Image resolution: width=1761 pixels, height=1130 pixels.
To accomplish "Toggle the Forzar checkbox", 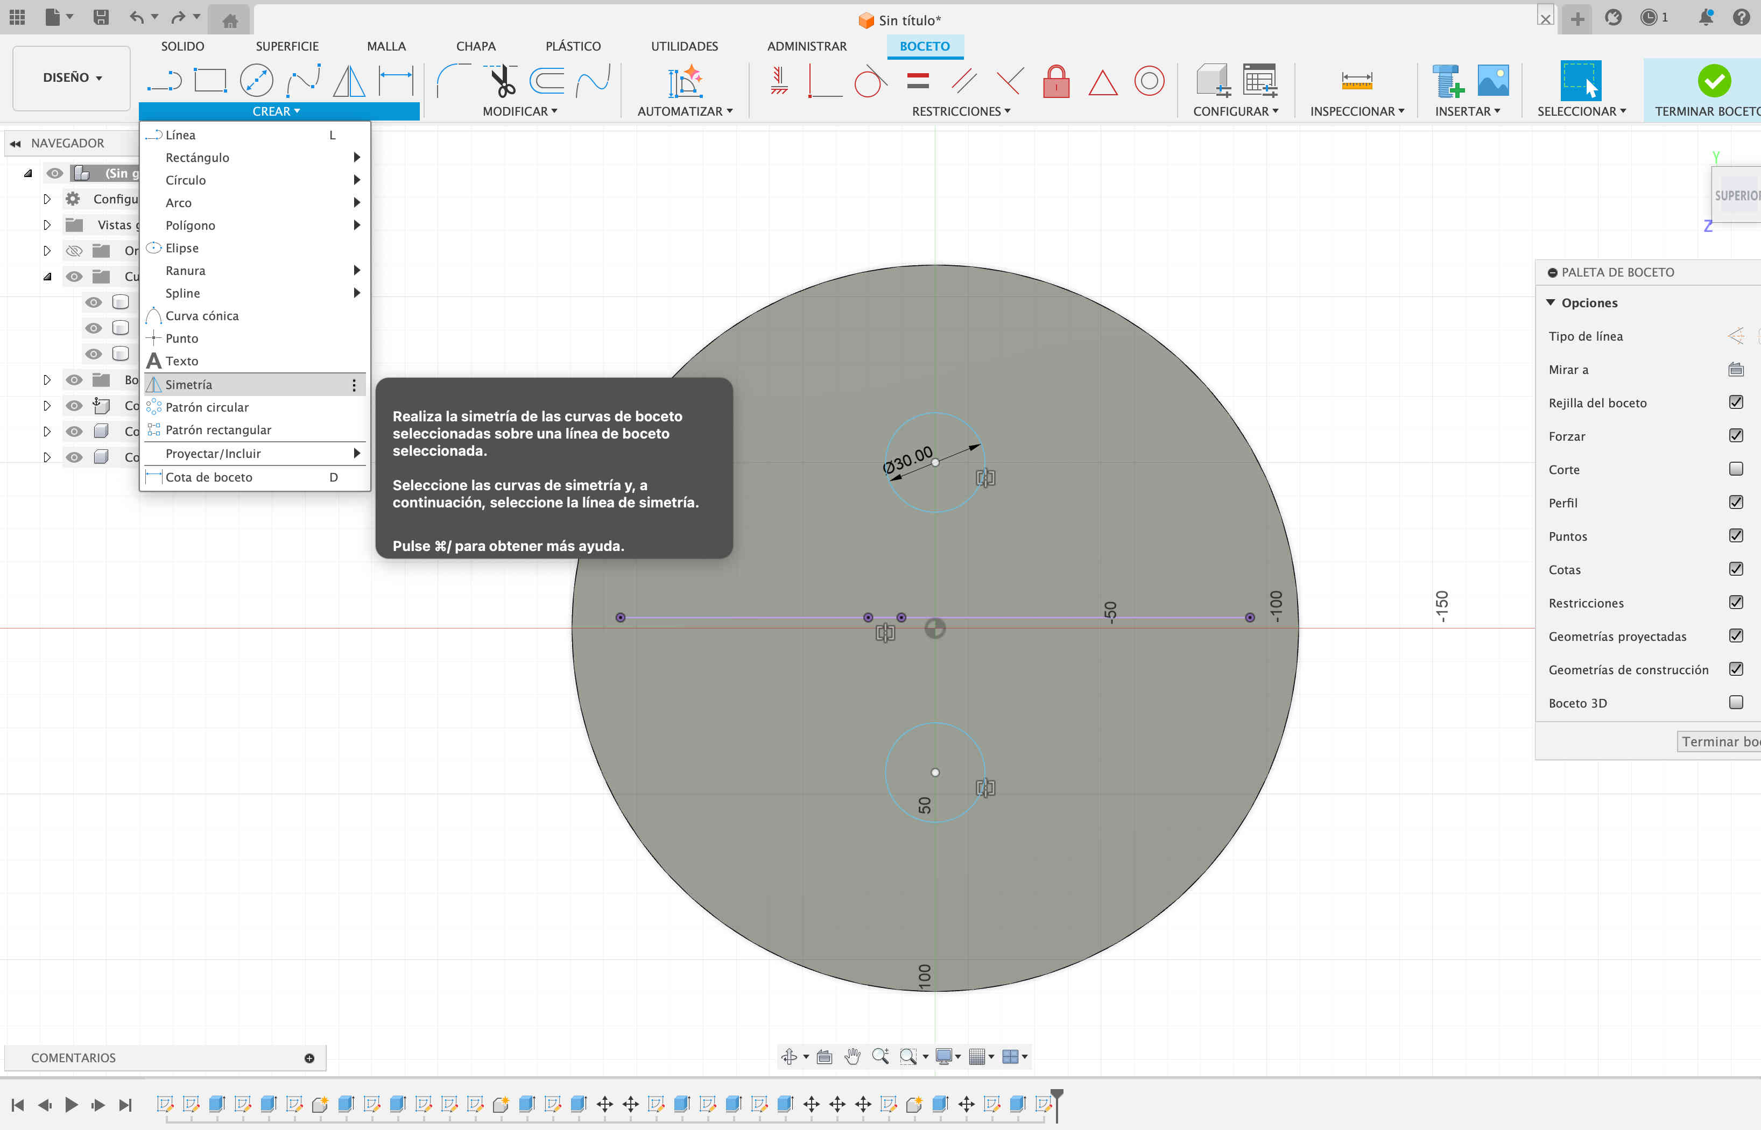I will [x=1736, y=436].
